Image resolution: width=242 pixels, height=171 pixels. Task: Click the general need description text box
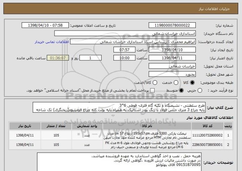119,107
